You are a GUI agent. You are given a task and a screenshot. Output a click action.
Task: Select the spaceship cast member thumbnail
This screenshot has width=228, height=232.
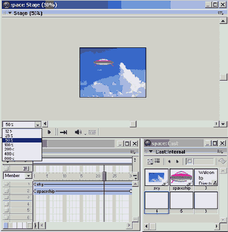coord(181,177)
